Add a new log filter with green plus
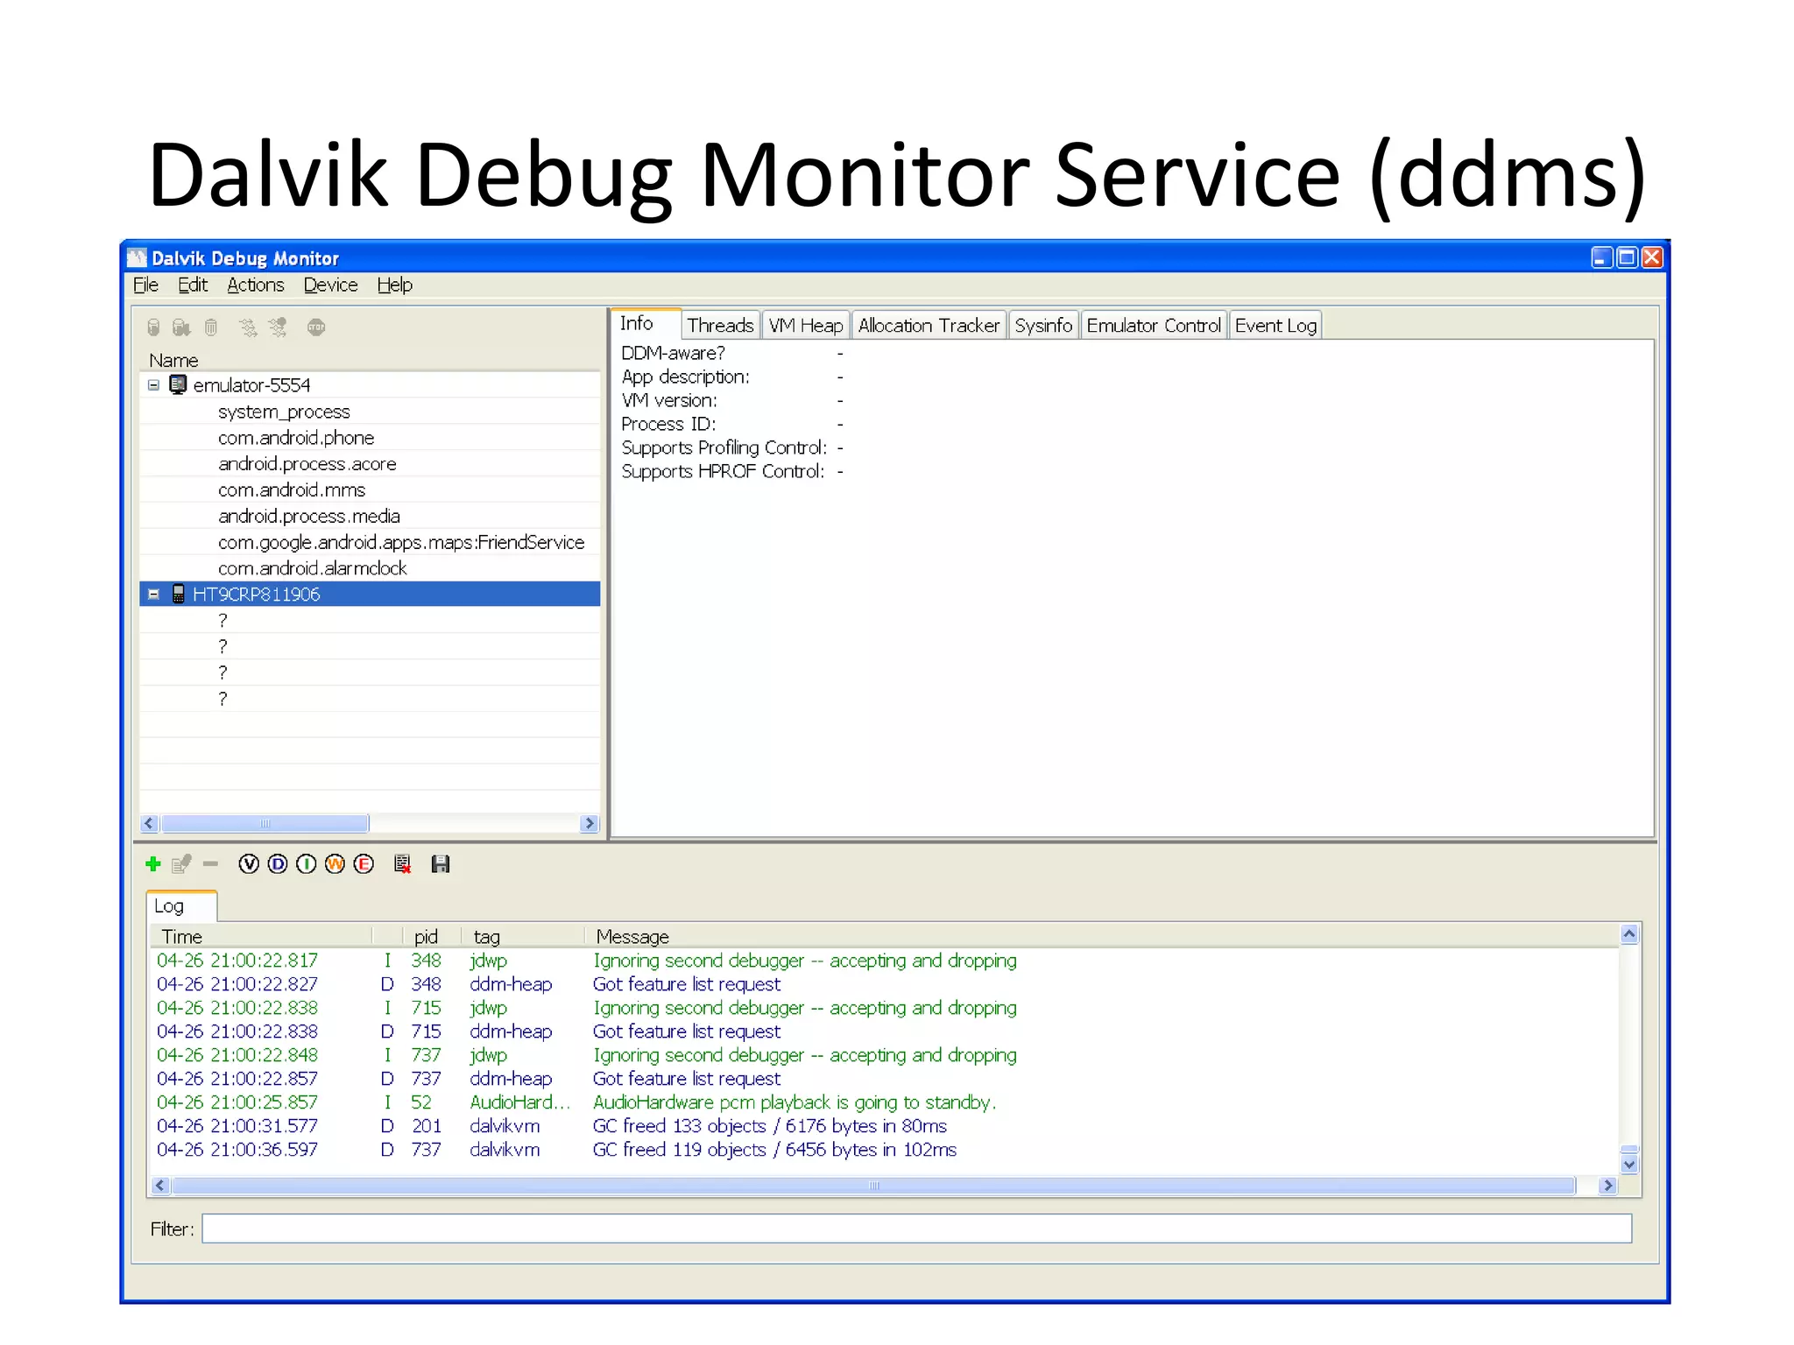 click(153, 864)
